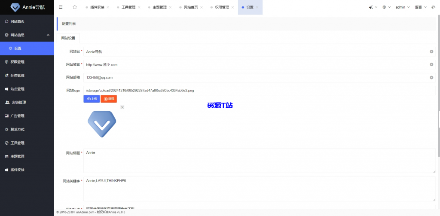Click the Annie导航 logo
The width and height of the screenshot is (440, 216).
pos(27,7)
